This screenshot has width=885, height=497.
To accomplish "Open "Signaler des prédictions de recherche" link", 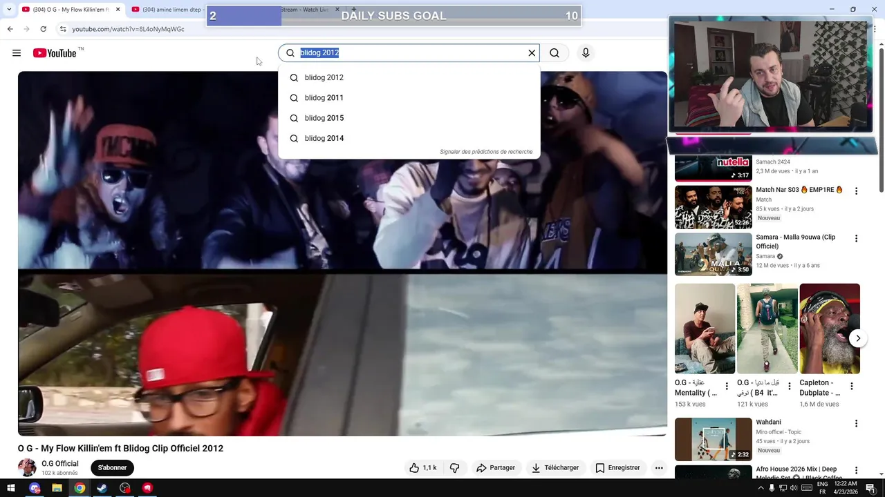I will [486, 152].
